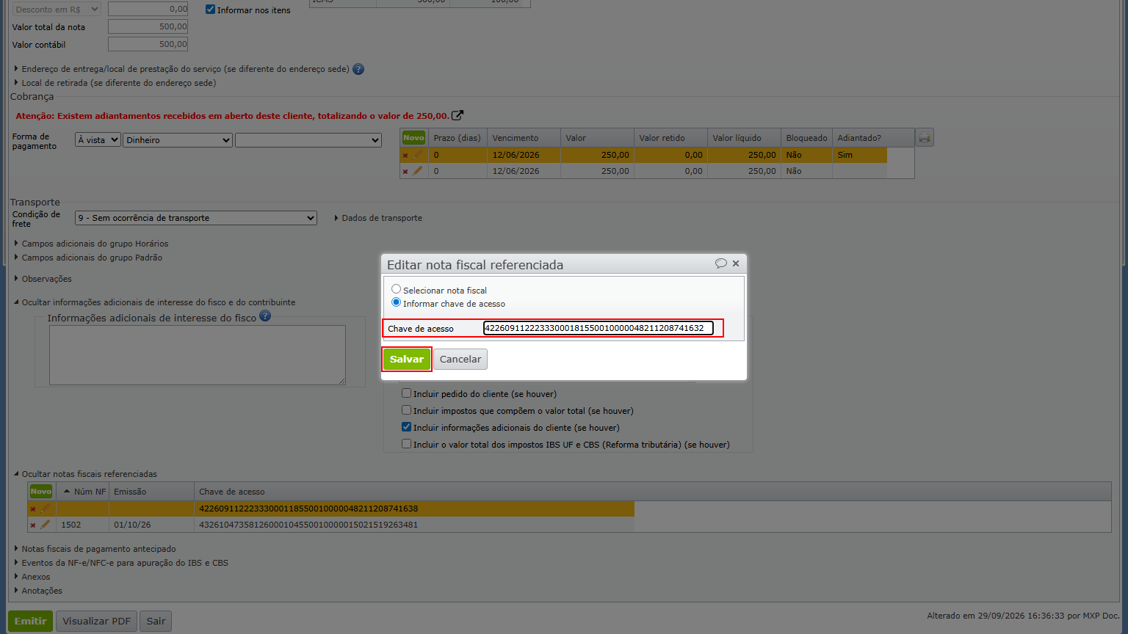Click the Sair button

156,621
